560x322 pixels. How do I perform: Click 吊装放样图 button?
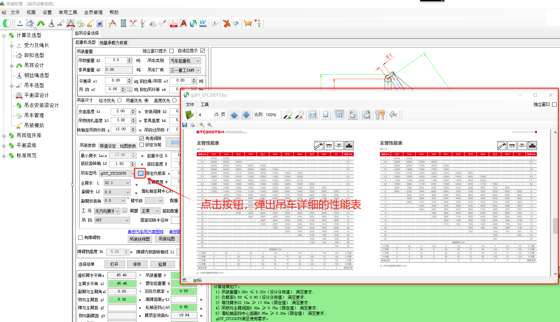[140, 239]
